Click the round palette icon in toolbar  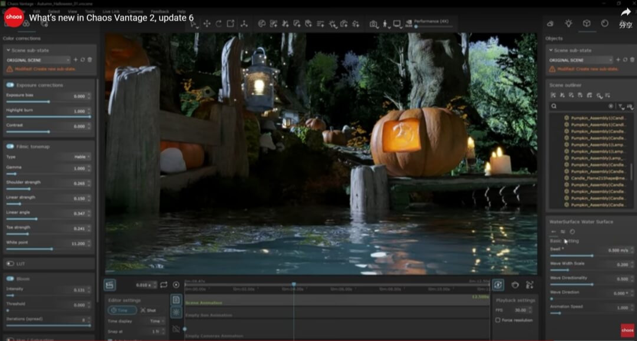[262, 24]
